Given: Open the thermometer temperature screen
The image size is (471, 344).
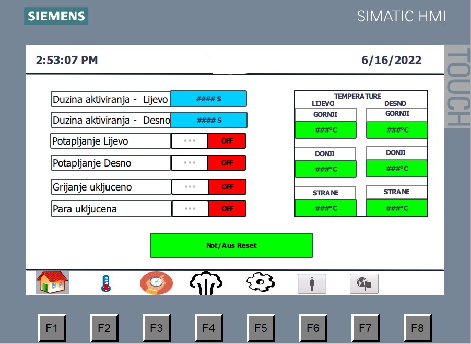Looking at the screenshot, I should (x=105, y=283).
